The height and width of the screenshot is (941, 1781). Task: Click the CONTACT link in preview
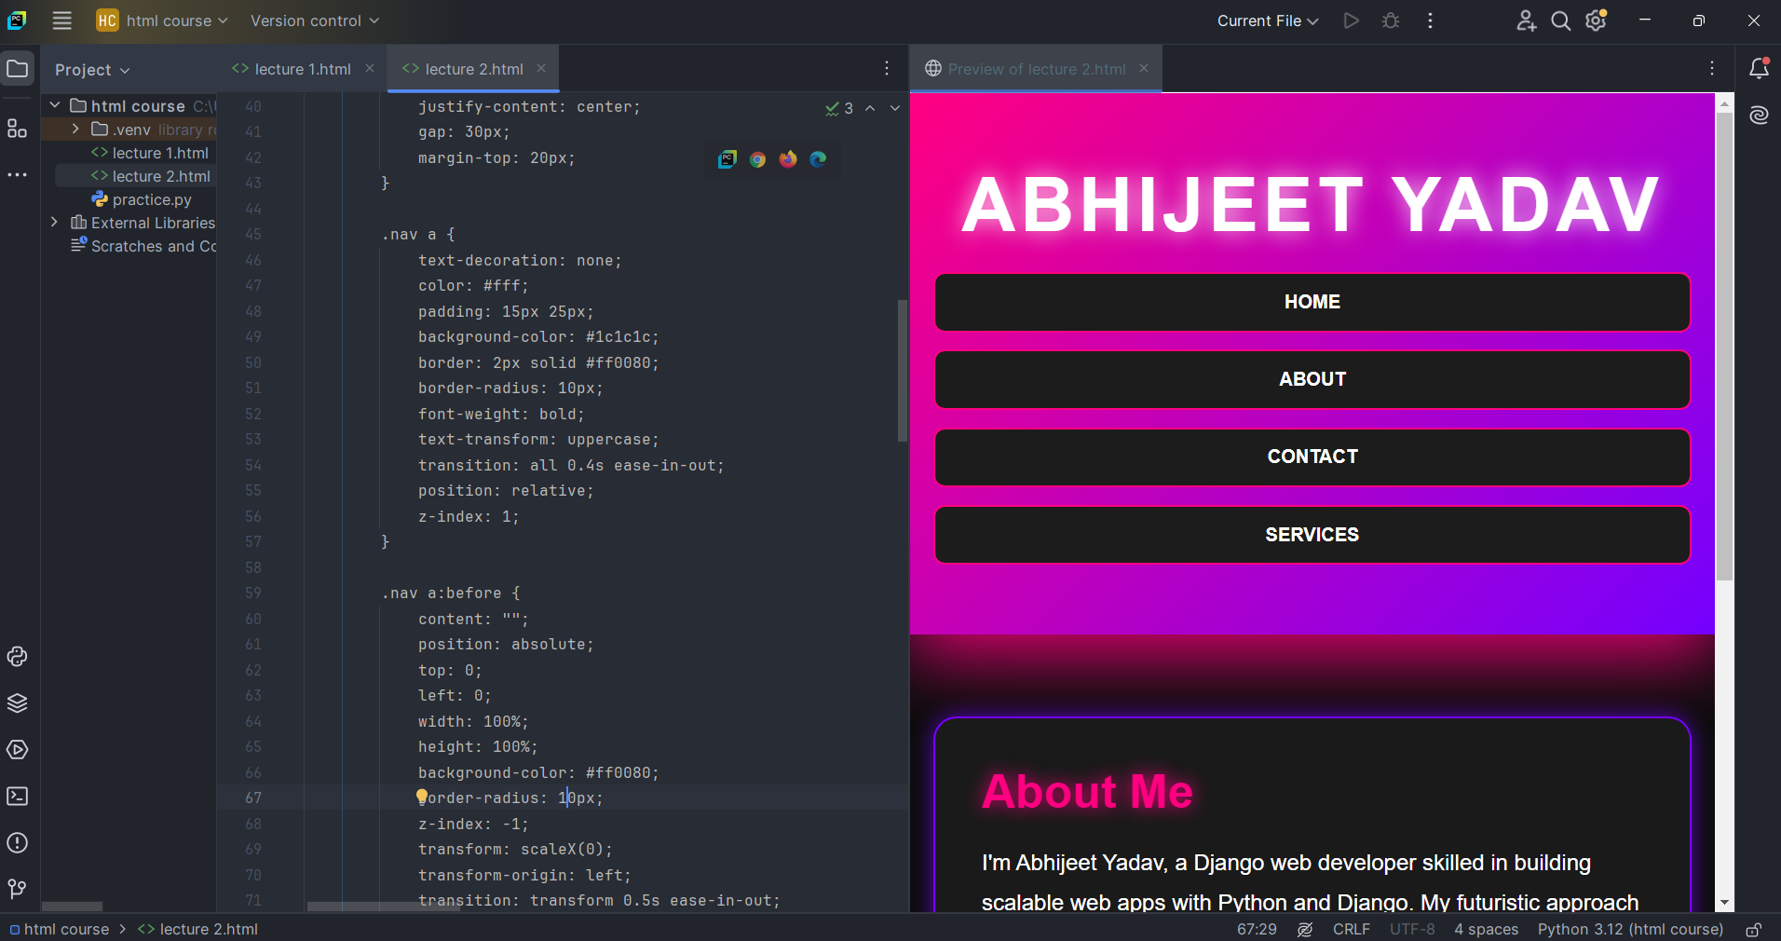click(x=1312, y=457)
